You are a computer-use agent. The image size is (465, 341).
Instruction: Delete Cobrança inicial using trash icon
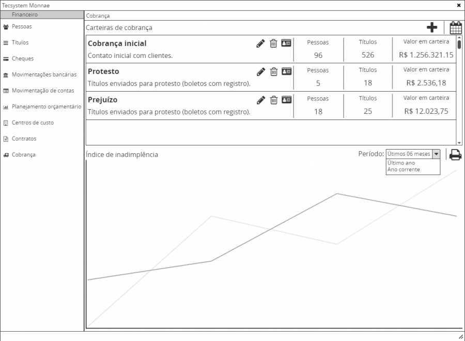click(274, 43)
